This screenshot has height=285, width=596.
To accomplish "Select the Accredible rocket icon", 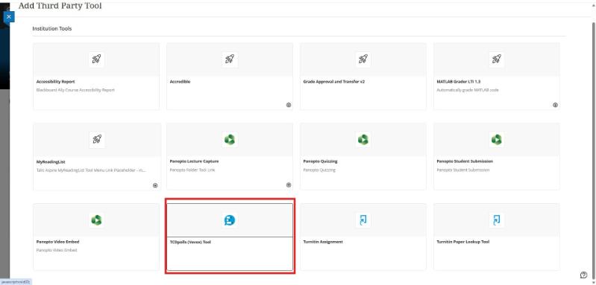I will pos(230,60).
